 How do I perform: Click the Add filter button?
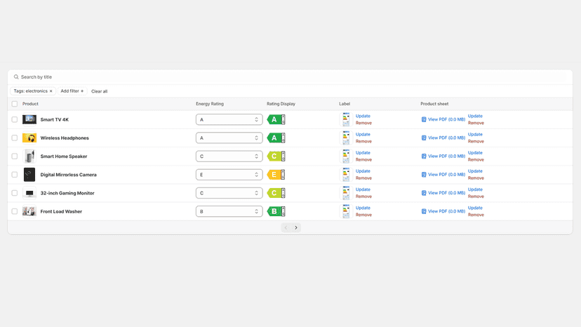click(72, 91)
